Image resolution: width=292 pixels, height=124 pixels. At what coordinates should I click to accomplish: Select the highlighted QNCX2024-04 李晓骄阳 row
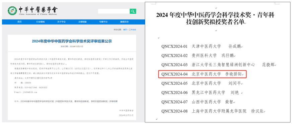tap(203, 74)
